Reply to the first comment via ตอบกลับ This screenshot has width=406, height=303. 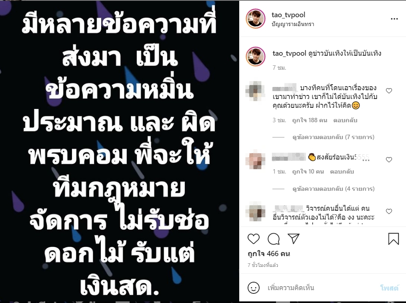pos(345,120)
